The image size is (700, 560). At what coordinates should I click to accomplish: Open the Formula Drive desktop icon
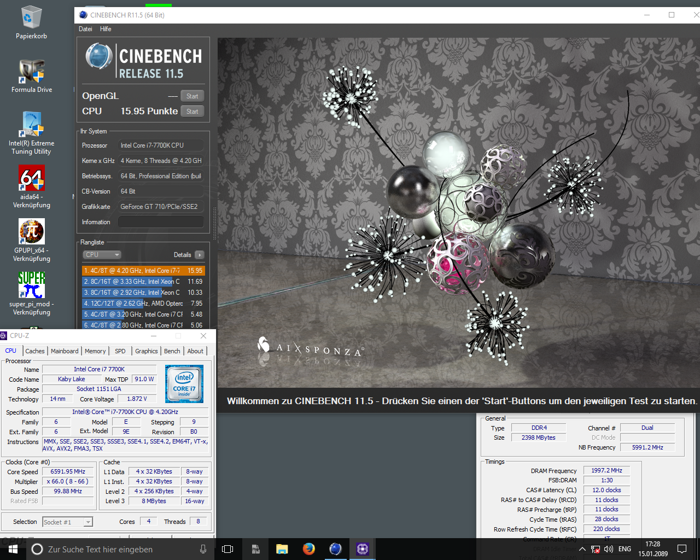(32, 76)
